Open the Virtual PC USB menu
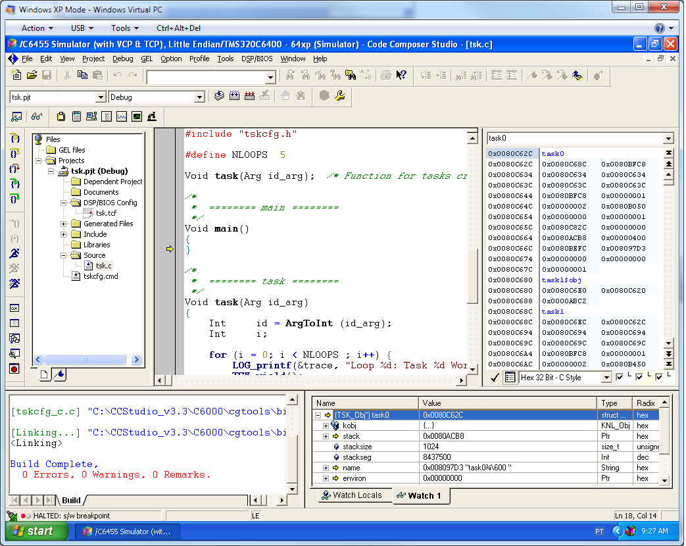The height and width of the screenshot is (546, 686). (x=82, y=28)
